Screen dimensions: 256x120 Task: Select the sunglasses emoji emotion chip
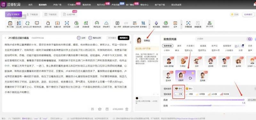click(x=179, y=89)
